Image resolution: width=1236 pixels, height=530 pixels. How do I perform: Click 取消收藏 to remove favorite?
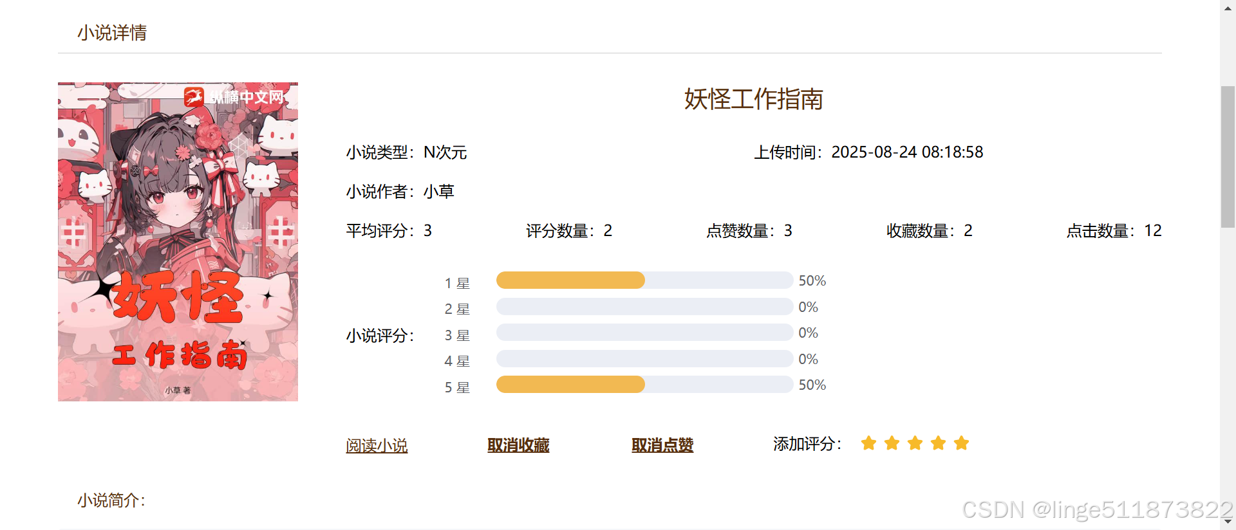click(x=518, y=445)
